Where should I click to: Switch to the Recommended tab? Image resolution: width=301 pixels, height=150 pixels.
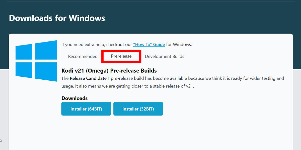click(x=83, y=56)
